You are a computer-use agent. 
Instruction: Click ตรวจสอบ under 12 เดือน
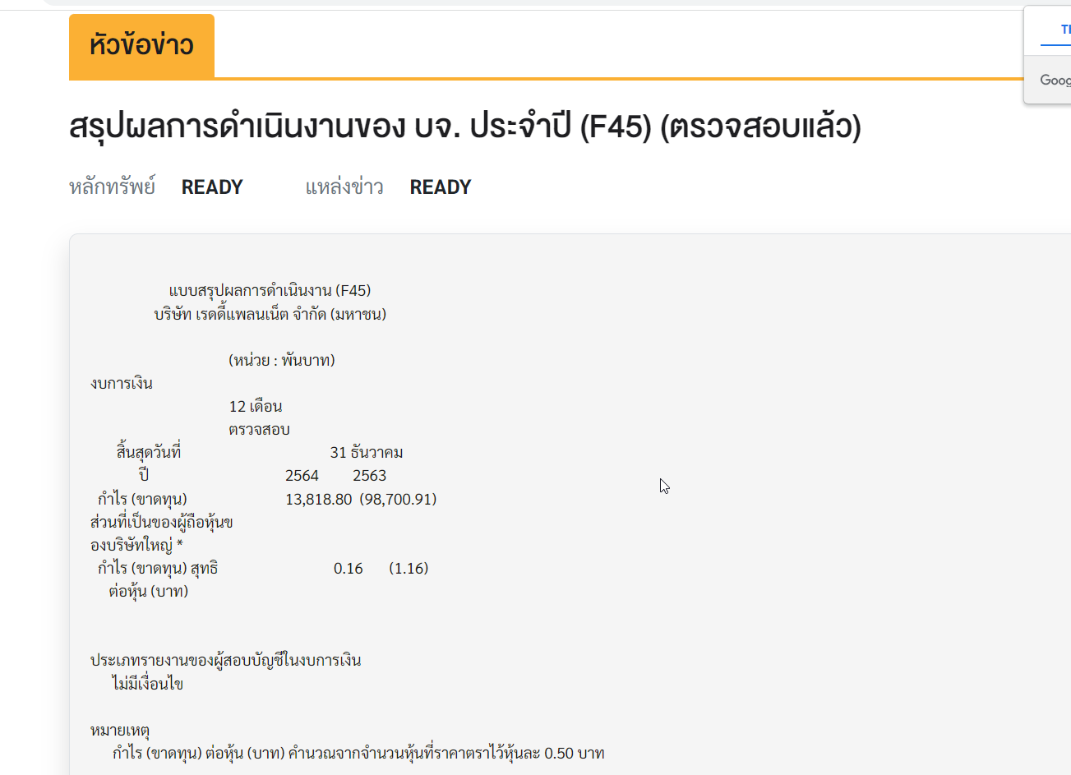(260, 429)
